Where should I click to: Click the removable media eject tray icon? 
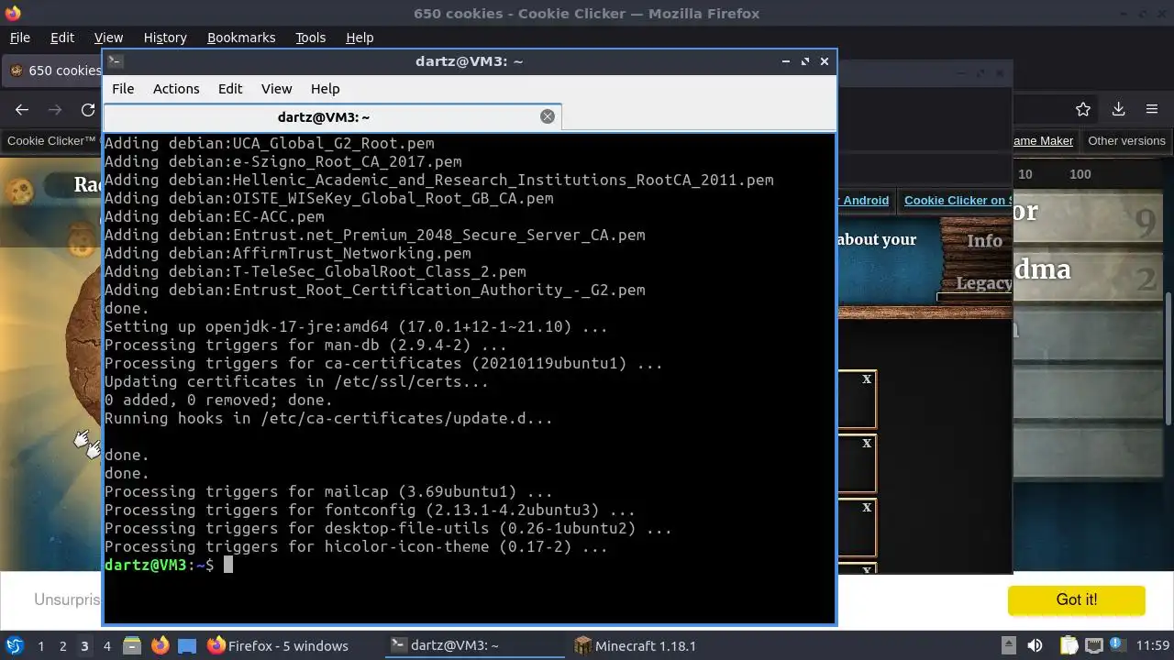1008,645
